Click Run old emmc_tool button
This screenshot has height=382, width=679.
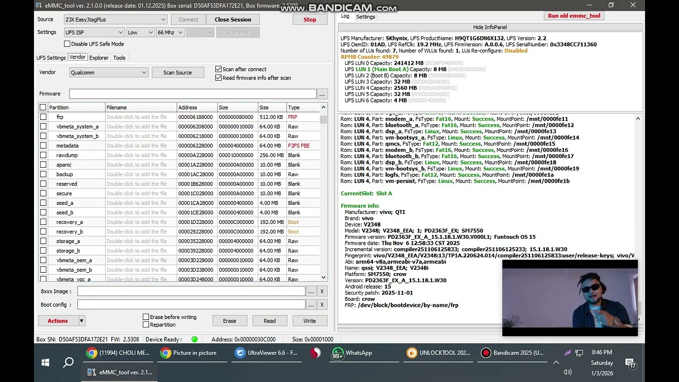574,16
